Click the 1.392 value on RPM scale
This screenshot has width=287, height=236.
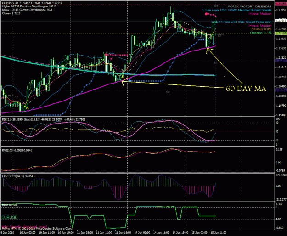279,204
